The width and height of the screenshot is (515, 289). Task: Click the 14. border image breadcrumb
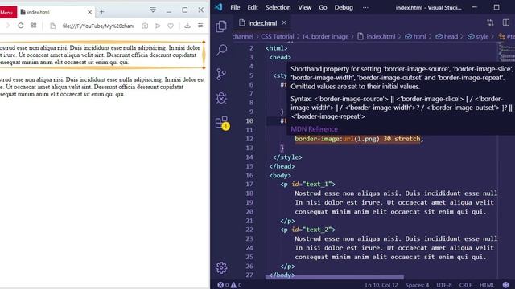pos(325,36)
